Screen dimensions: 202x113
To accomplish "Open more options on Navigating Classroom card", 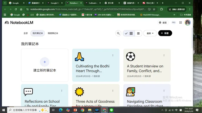I will coord(164,91).
